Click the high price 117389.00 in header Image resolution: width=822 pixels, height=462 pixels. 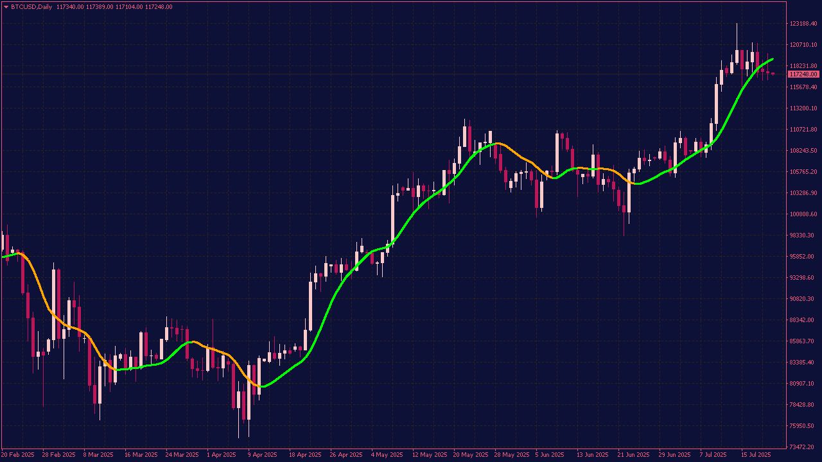100,6
